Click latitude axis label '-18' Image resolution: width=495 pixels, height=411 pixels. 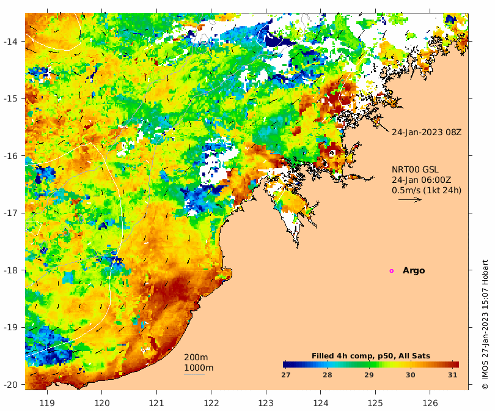click(x=10, y=270)
